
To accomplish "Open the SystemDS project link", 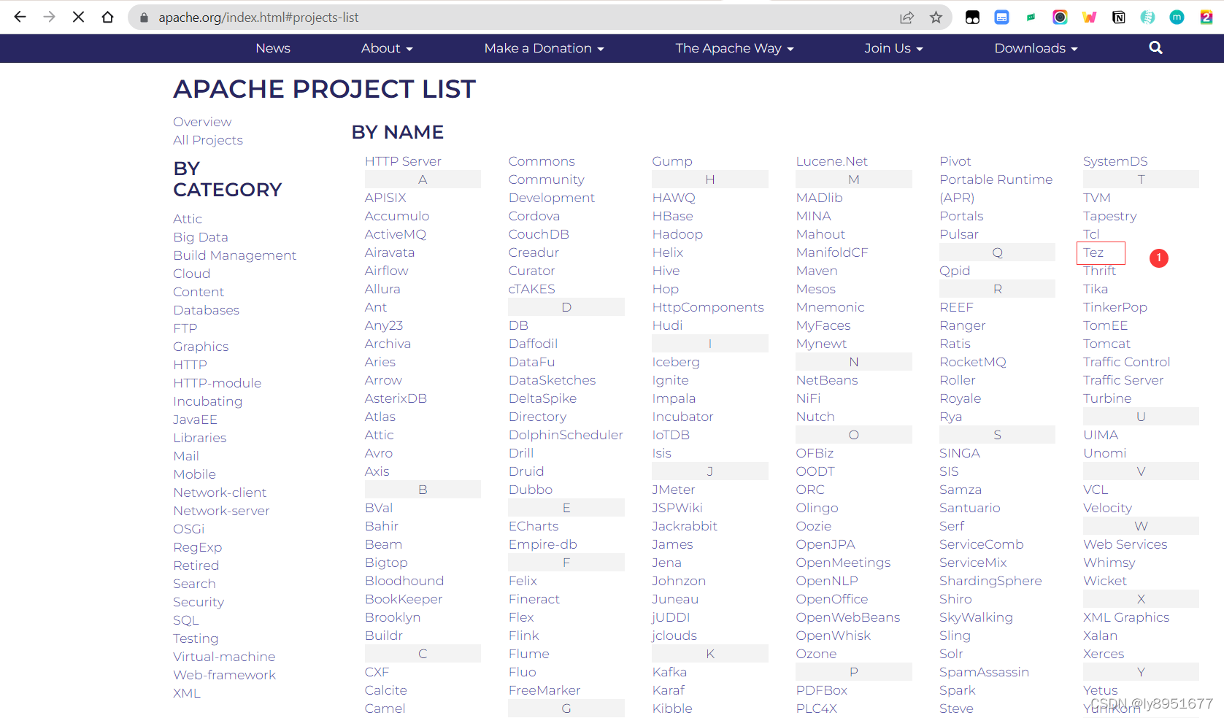I will [1115, 161].
